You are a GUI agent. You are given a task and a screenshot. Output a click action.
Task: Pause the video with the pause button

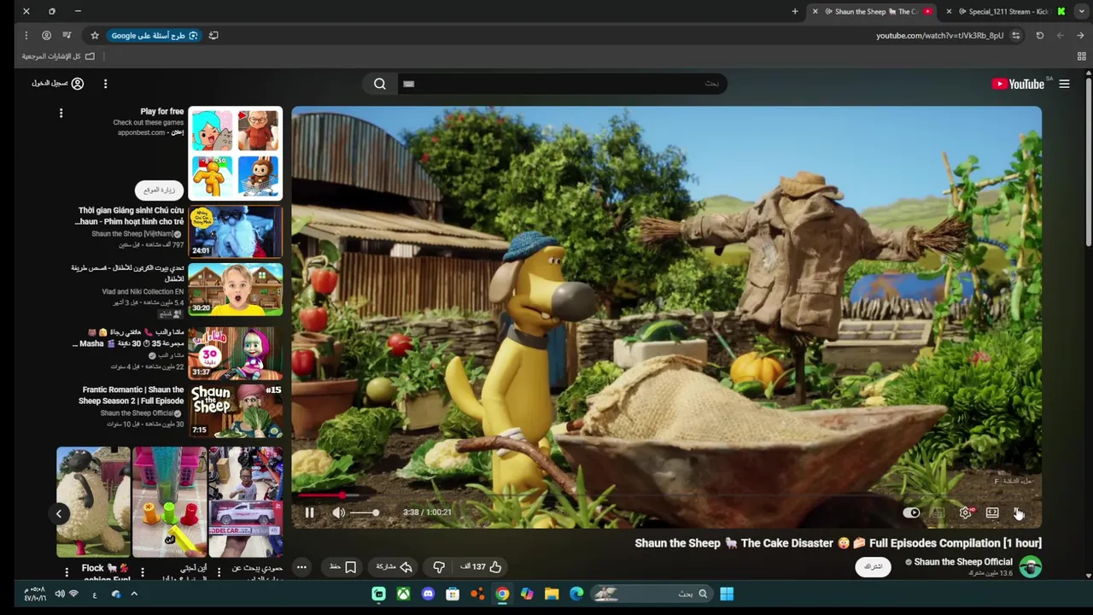(309, 512)
